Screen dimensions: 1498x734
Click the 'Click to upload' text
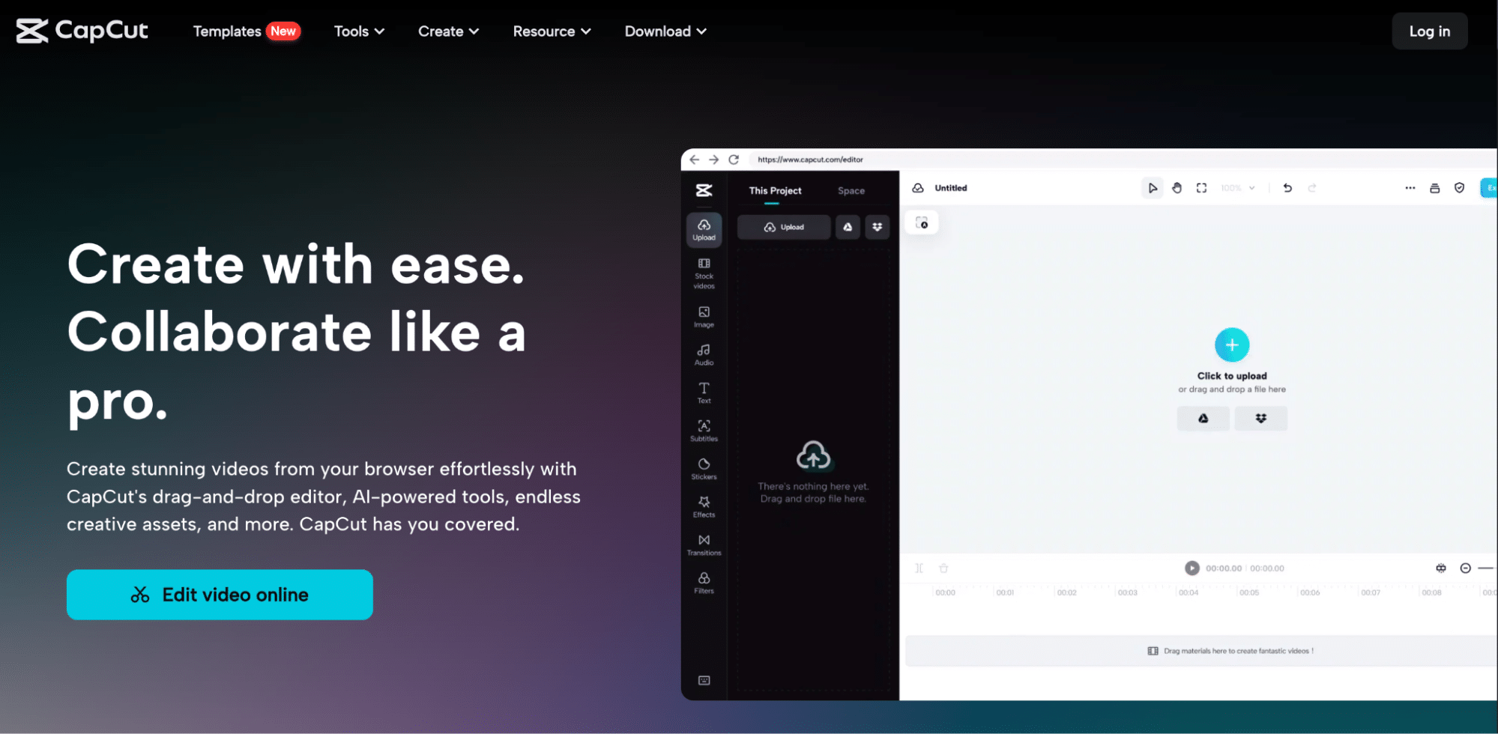click(x=1232, y=376)
